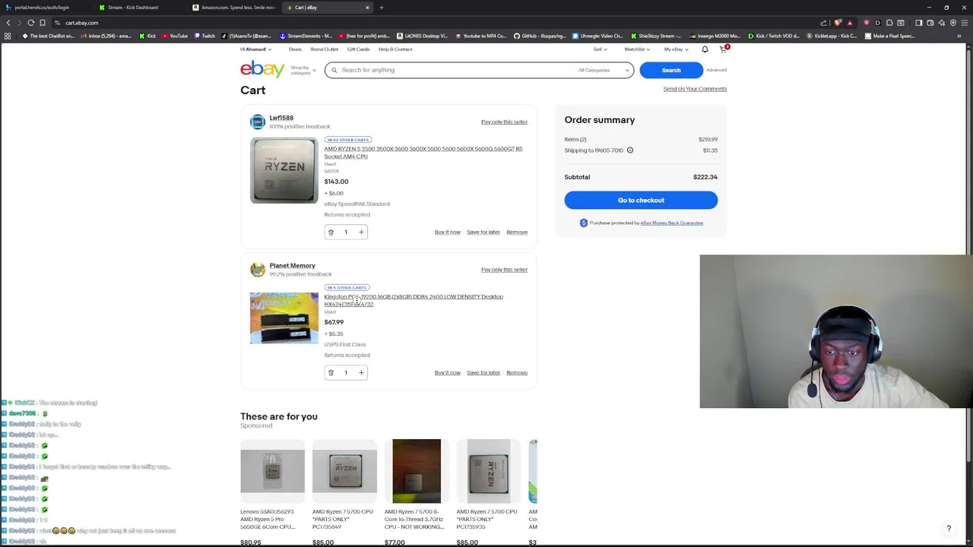Open a new browser tab with plus
Screen dimensions: 973x547
point(382,8)
